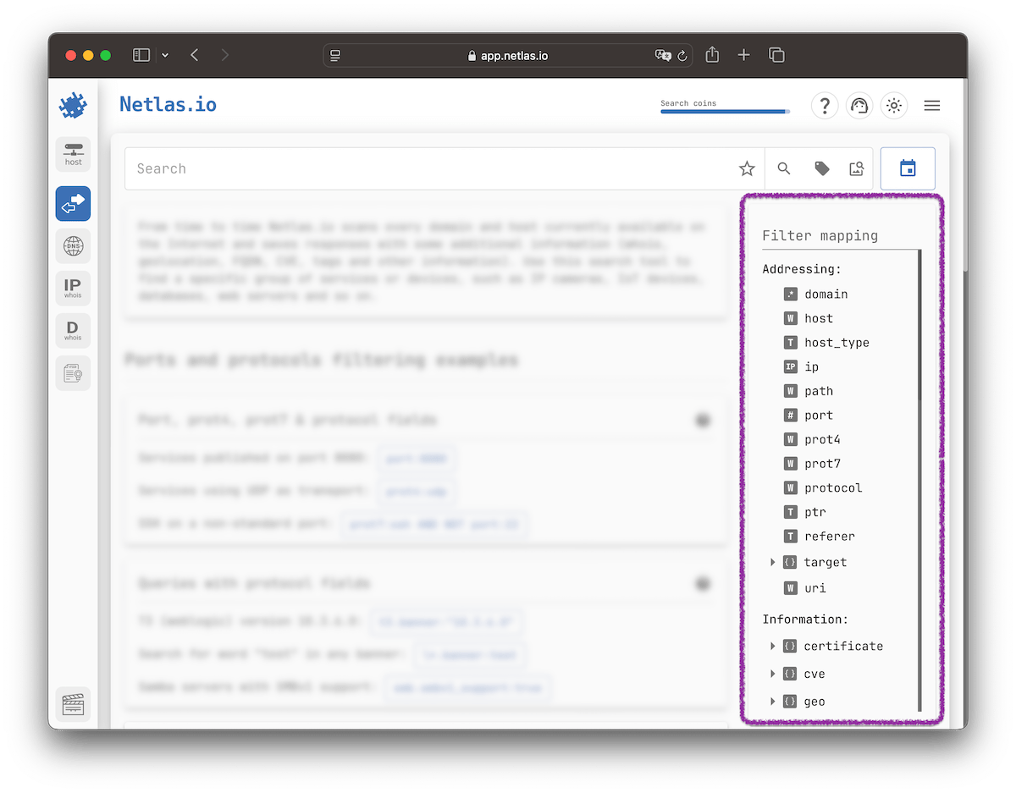Click the help question mark icon
The image size is (1016, 793).
[825, 105]
